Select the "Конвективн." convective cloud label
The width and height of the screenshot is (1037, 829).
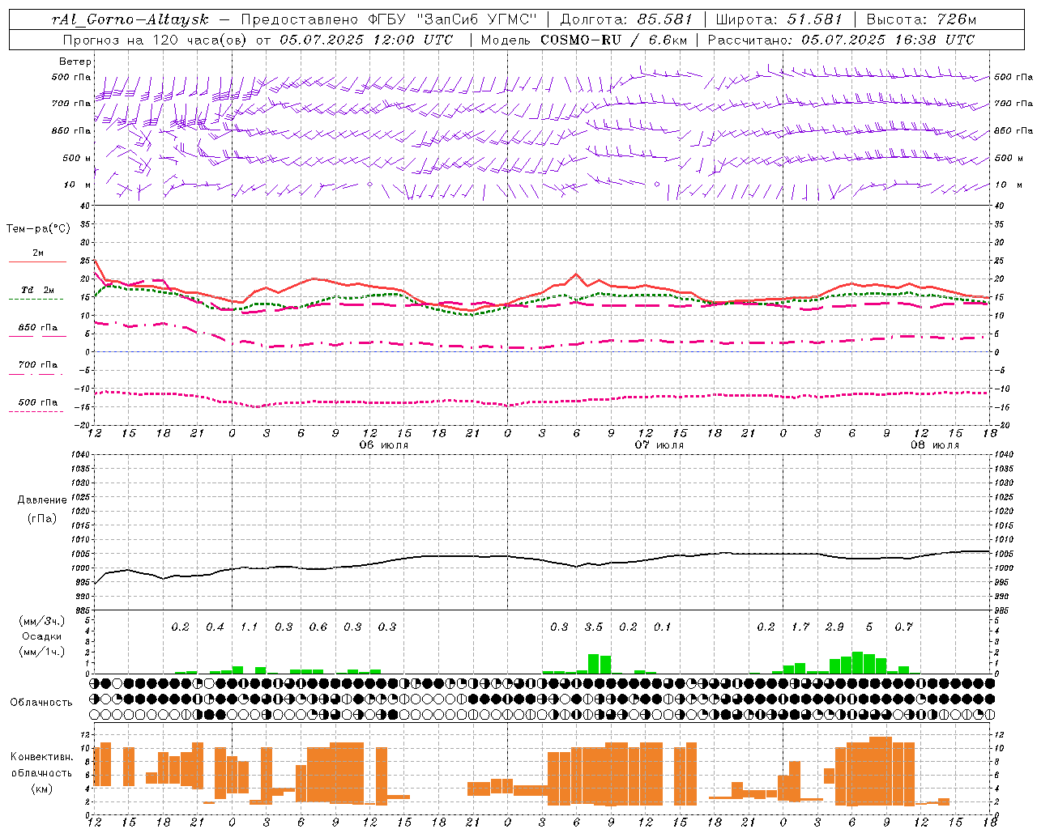[x=41, y=757]
